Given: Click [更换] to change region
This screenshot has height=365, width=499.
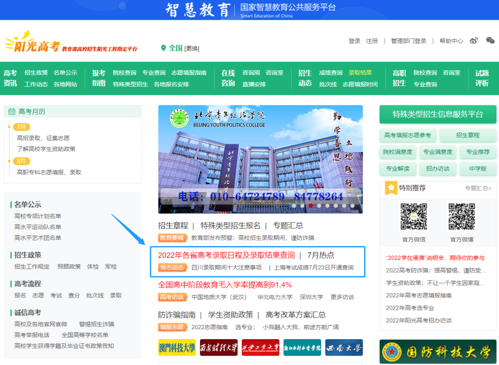Looking at the screenshot, I should [192, 48].
